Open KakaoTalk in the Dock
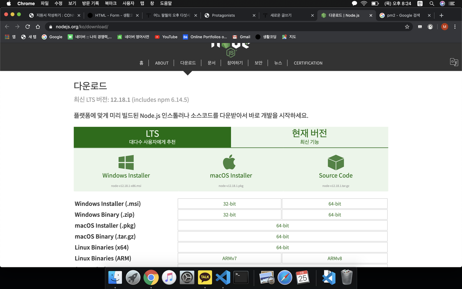 point(205,277)
